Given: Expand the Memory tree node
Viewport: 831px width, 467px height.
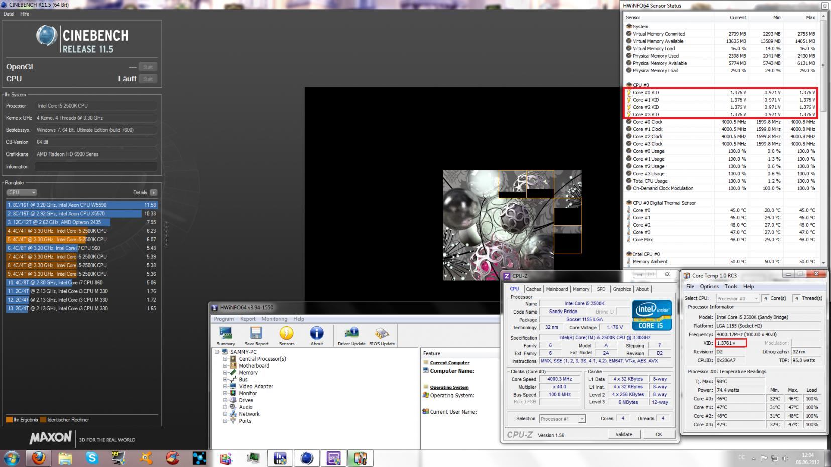Looking at the screenshot, I should tap(225, 373).
